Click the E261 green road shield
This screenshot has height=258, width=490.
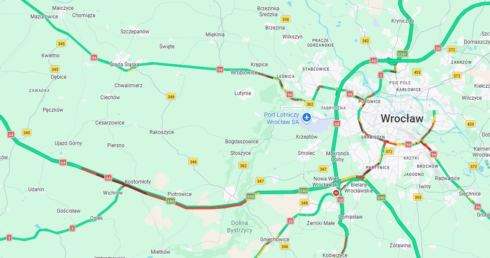pyautogui.click(x=402, y=54)
